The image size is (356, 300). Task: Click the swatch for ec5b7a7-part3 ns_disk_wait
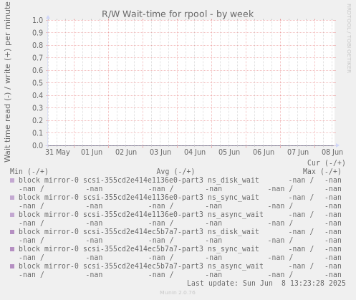tap(12, 232)
